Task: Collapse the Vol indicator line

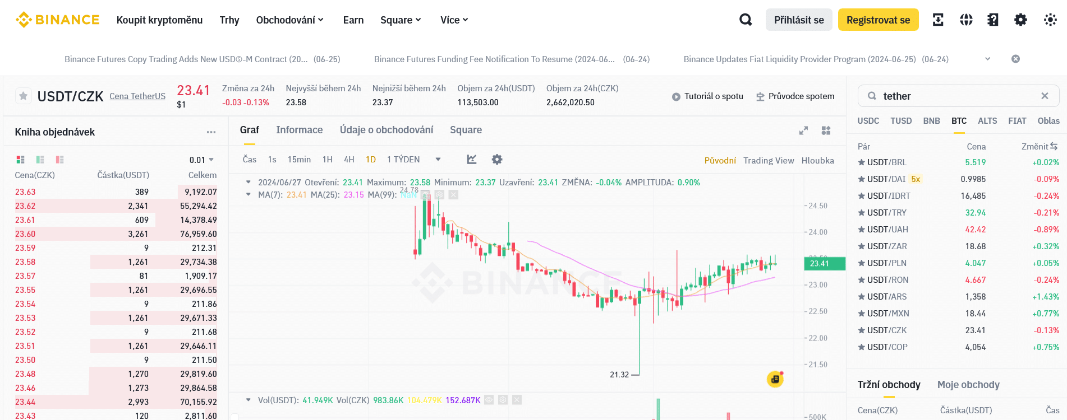Action: click(x=248, y=400)
